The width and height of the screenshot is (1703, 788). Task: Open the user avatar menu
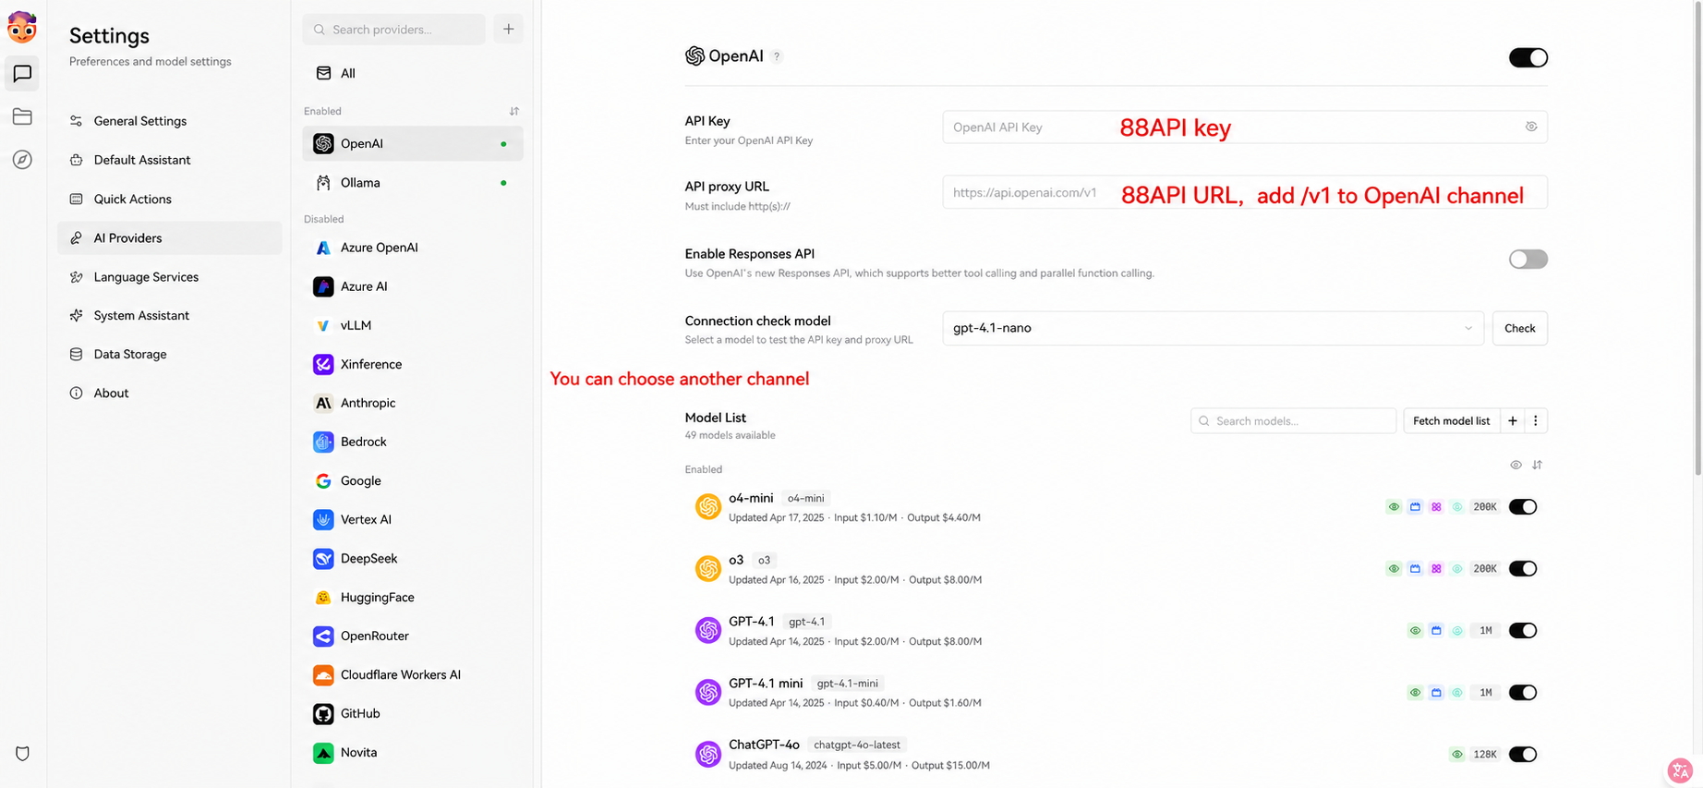(x=22, y=28)
